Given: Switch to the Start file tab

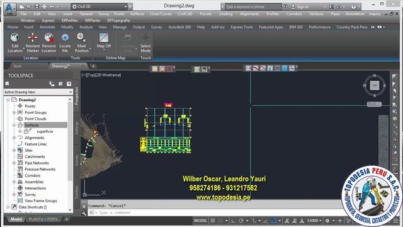Looking at the screenshot, I should coord(17,66).
